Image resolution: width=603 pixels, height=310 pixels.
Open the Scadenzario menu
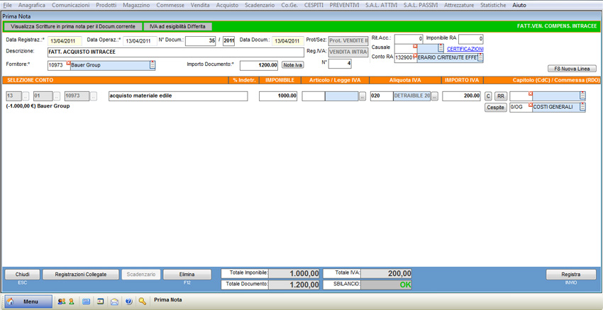[260, 5]
